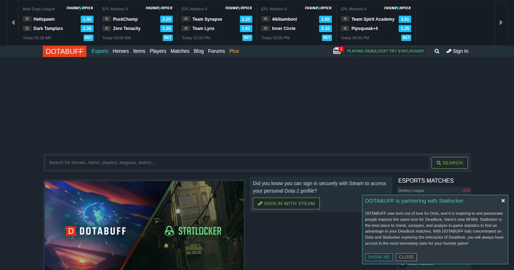Click SHOW ME in the Statlocker popup
Image resolution: width=514 pixels, height=270 pixels.
pos(379,257)
